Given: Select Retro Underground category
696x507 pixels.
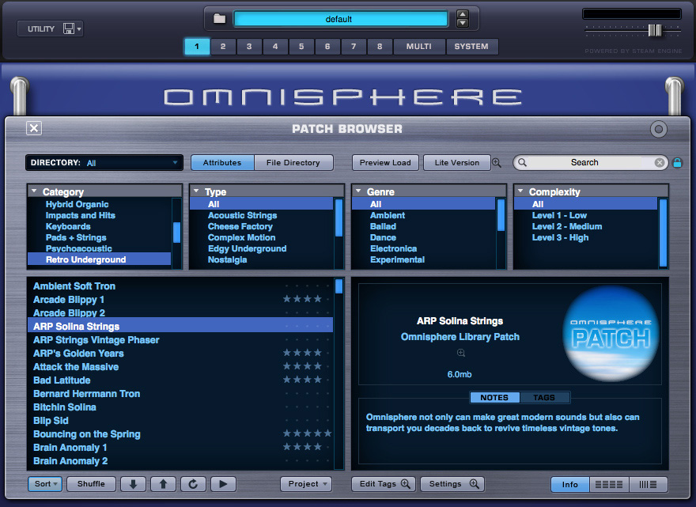Looking at the screenshot, I should [x=100, y=259].
